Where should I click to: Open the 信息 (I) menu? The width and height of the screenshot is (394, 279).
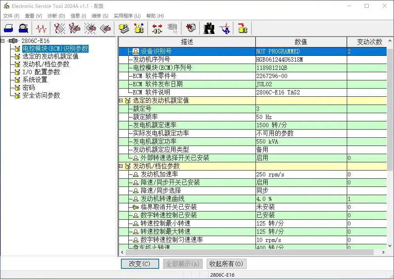pyautogui.click(x=78, y=16)
